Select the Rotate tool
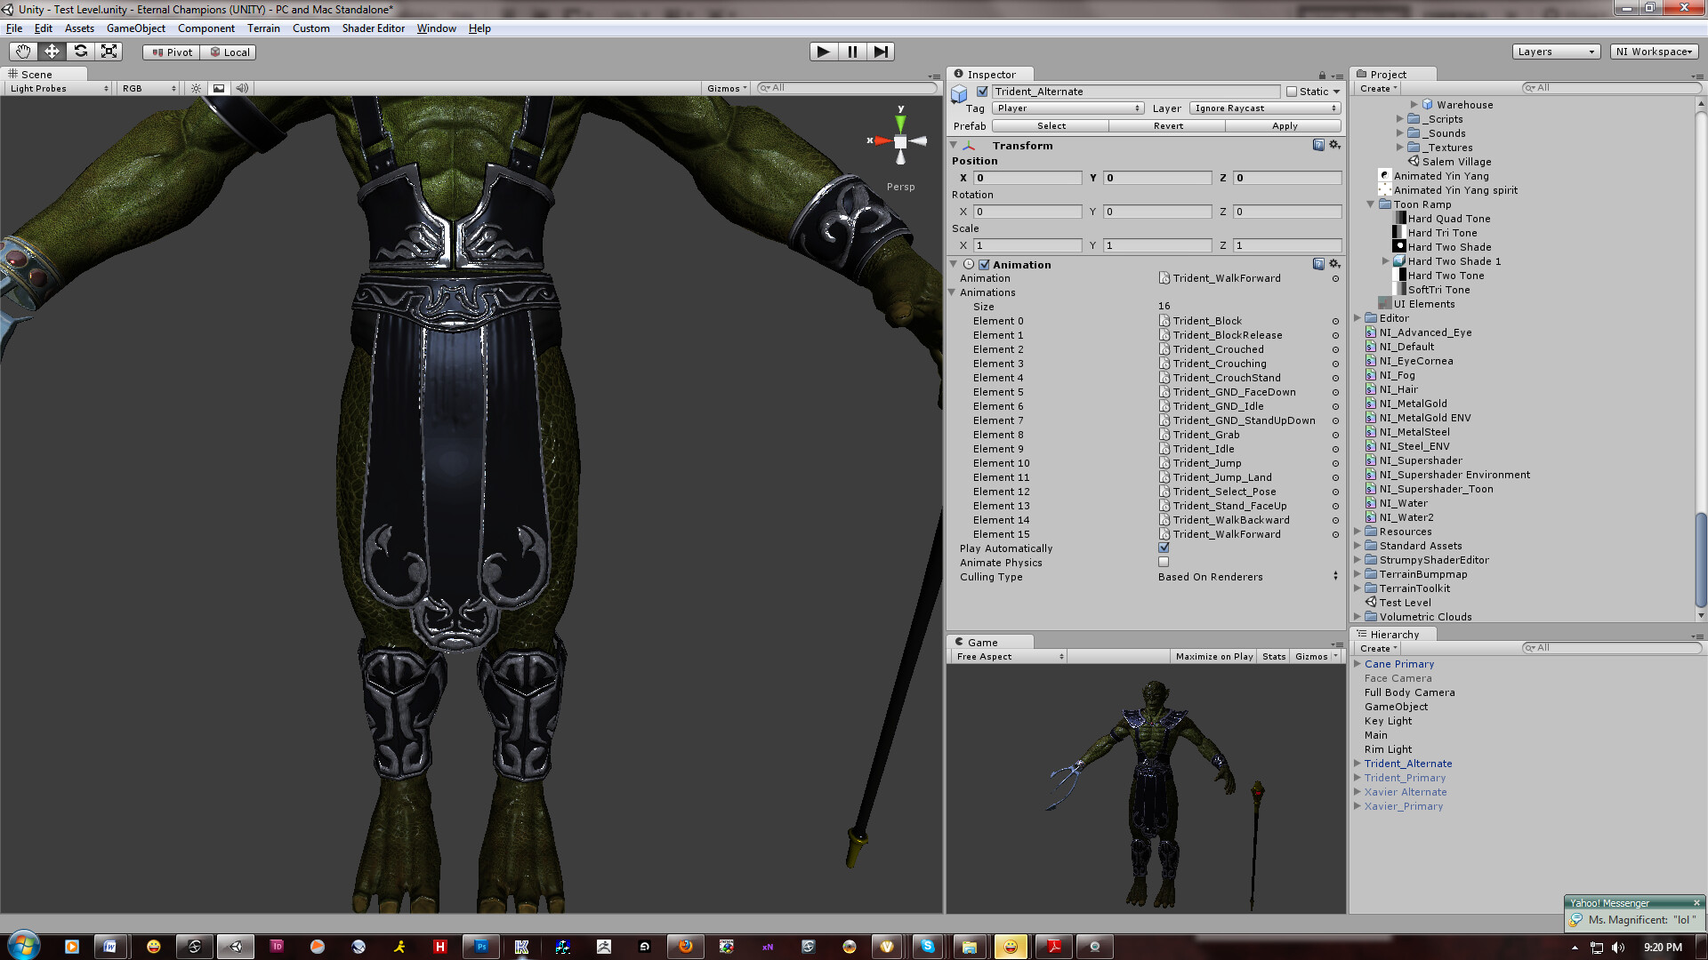This screenshot has height=960, width=1708. 80,52
